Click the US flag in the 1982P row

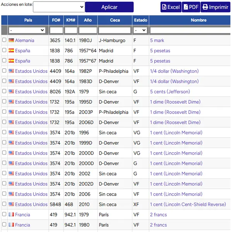point(11,71)
